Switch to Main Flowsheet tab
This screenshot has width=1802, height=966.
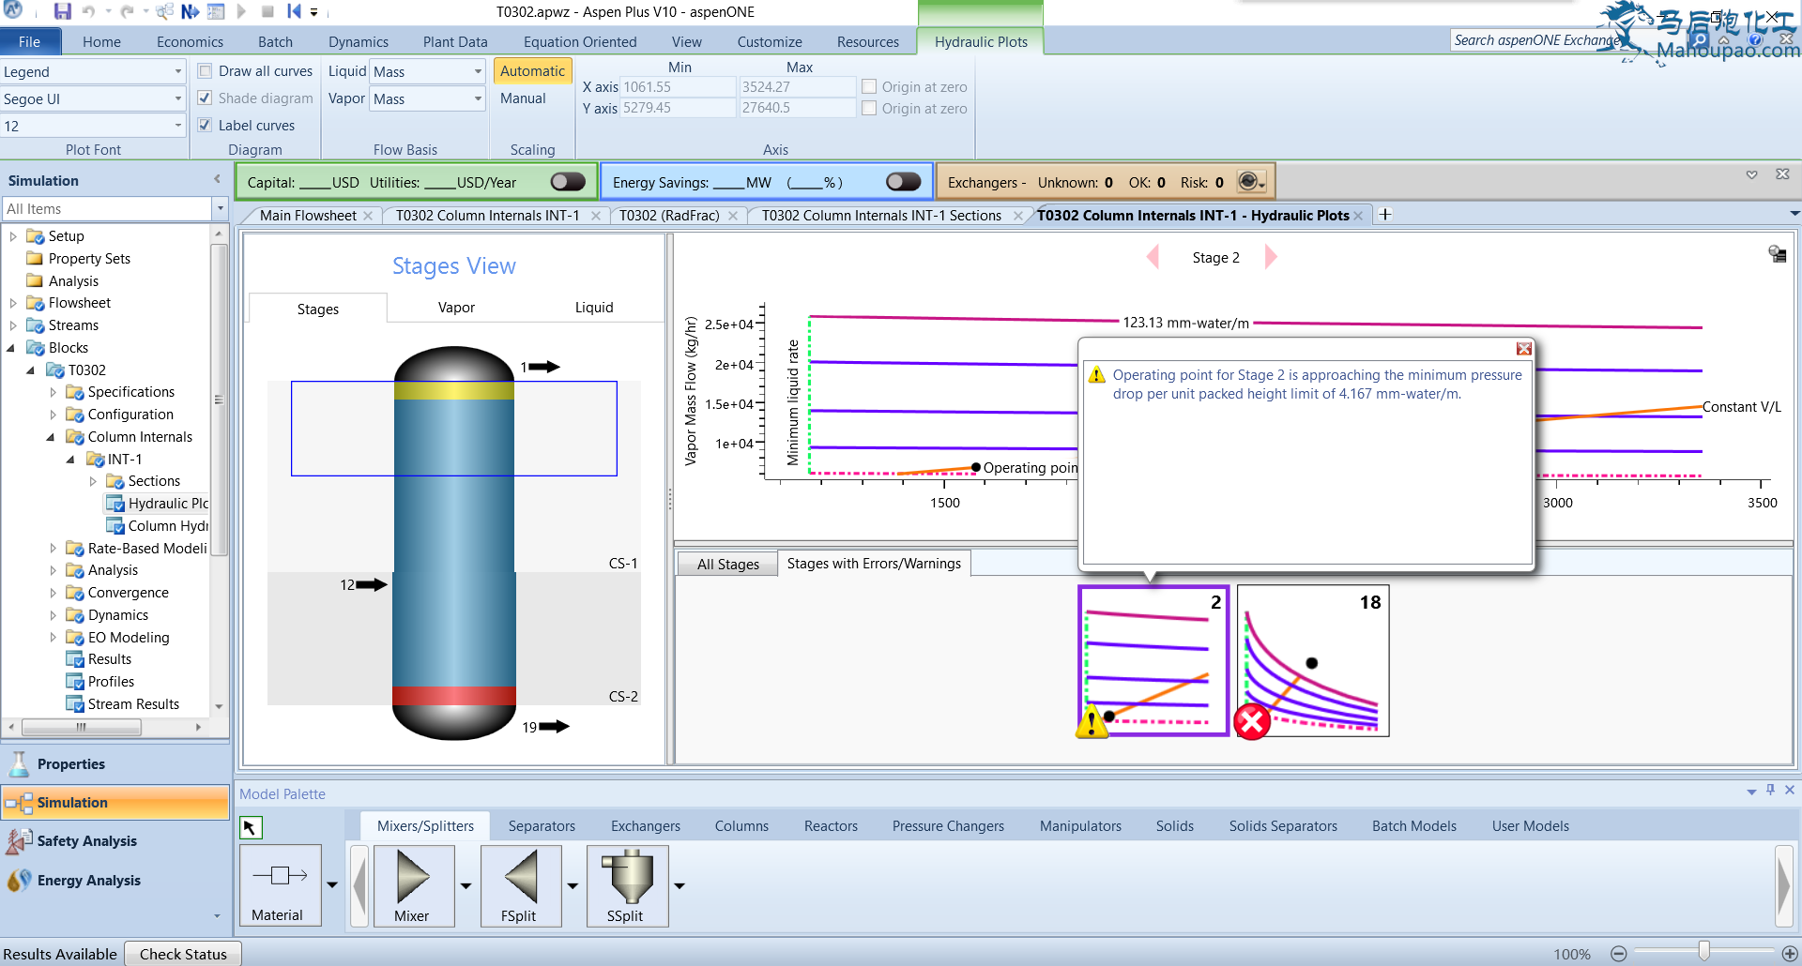[x=308, y=216]
